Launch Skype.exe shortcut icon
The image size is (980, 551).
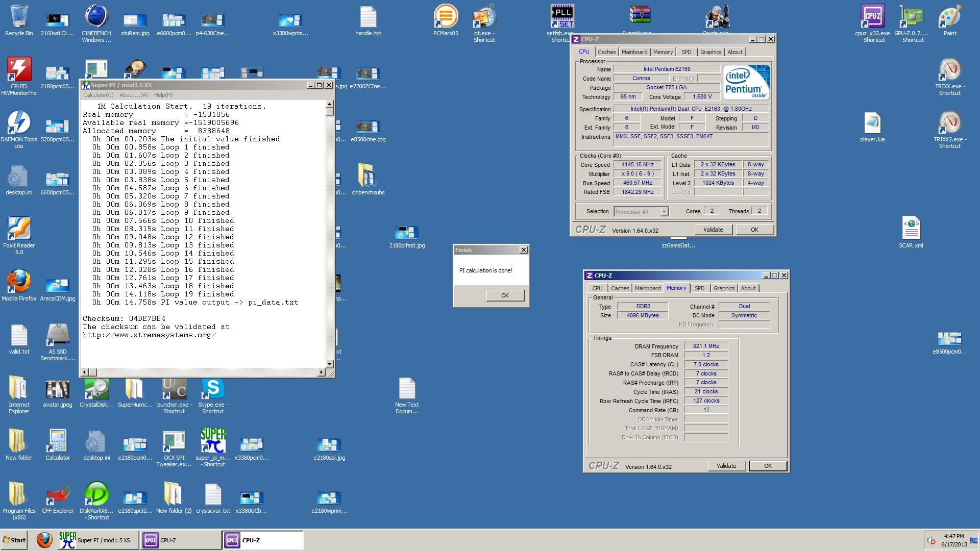[x=213, y=395]
